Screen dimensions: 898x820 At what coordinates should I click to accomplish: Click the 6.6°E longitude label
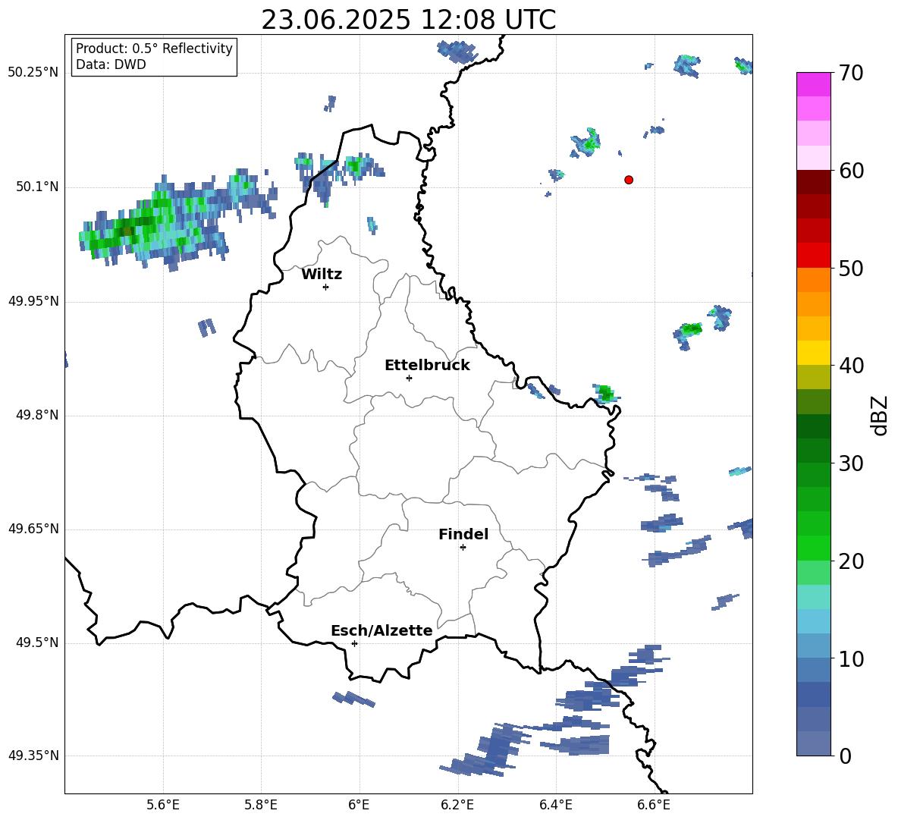tap(654, 806)
